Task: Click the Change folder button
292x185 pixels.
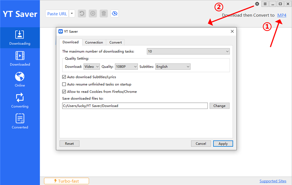Action: pyautogui.click(x=219, y=106)
